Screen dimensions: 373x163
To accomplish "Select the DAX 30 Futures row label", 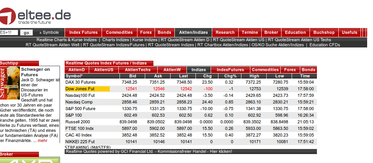I will pos(81,82).
